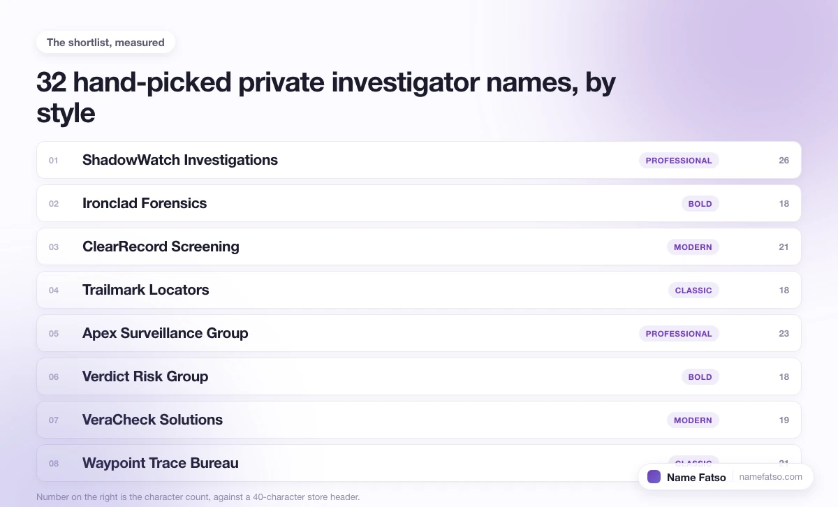Viewport: 838px width, 507px height.
Task: Click character count 18 for Ironclad Forensics
Action: 784,204
